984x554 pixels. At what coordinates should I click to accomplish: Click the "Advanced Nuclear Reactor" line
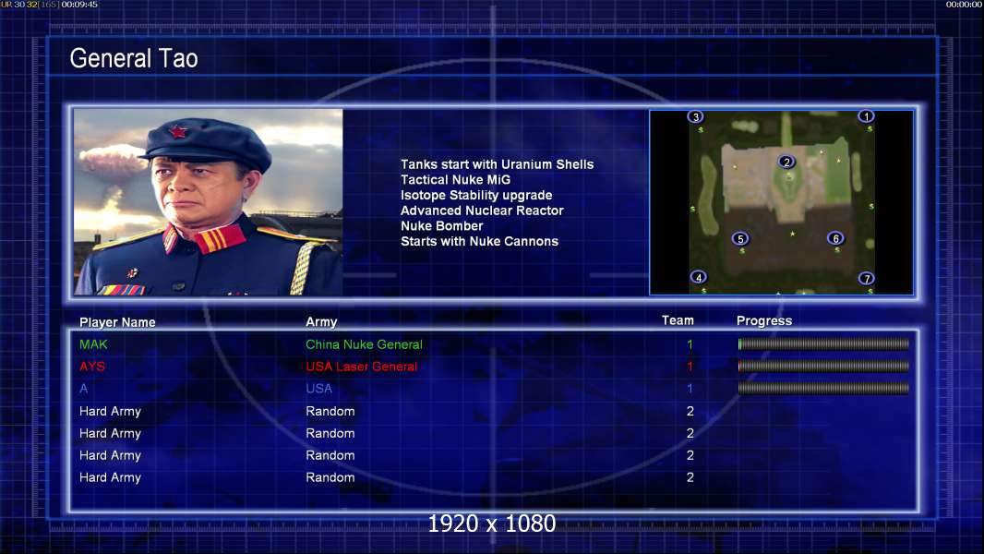point(482,211)
